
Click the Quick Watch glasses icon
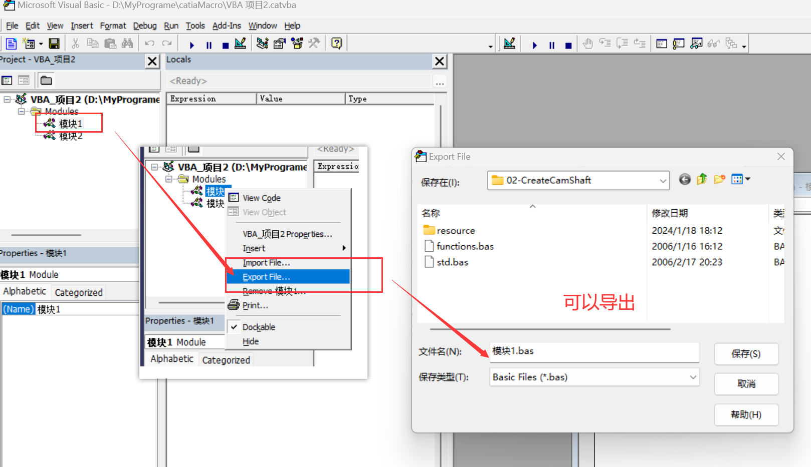pyautogui.click(x=714, y=44)
